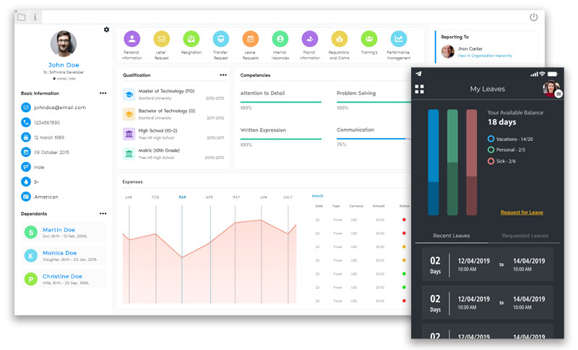This screenshot has height=350, width=578.
Task: Click the blue Vacations balance bar
Action: point(433,162)
